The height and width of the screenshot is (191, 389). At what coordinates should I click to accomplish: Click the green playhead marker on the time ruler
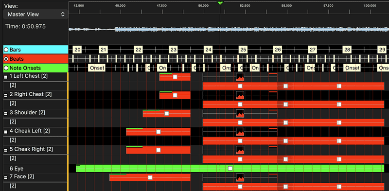[x=220, y=3]
